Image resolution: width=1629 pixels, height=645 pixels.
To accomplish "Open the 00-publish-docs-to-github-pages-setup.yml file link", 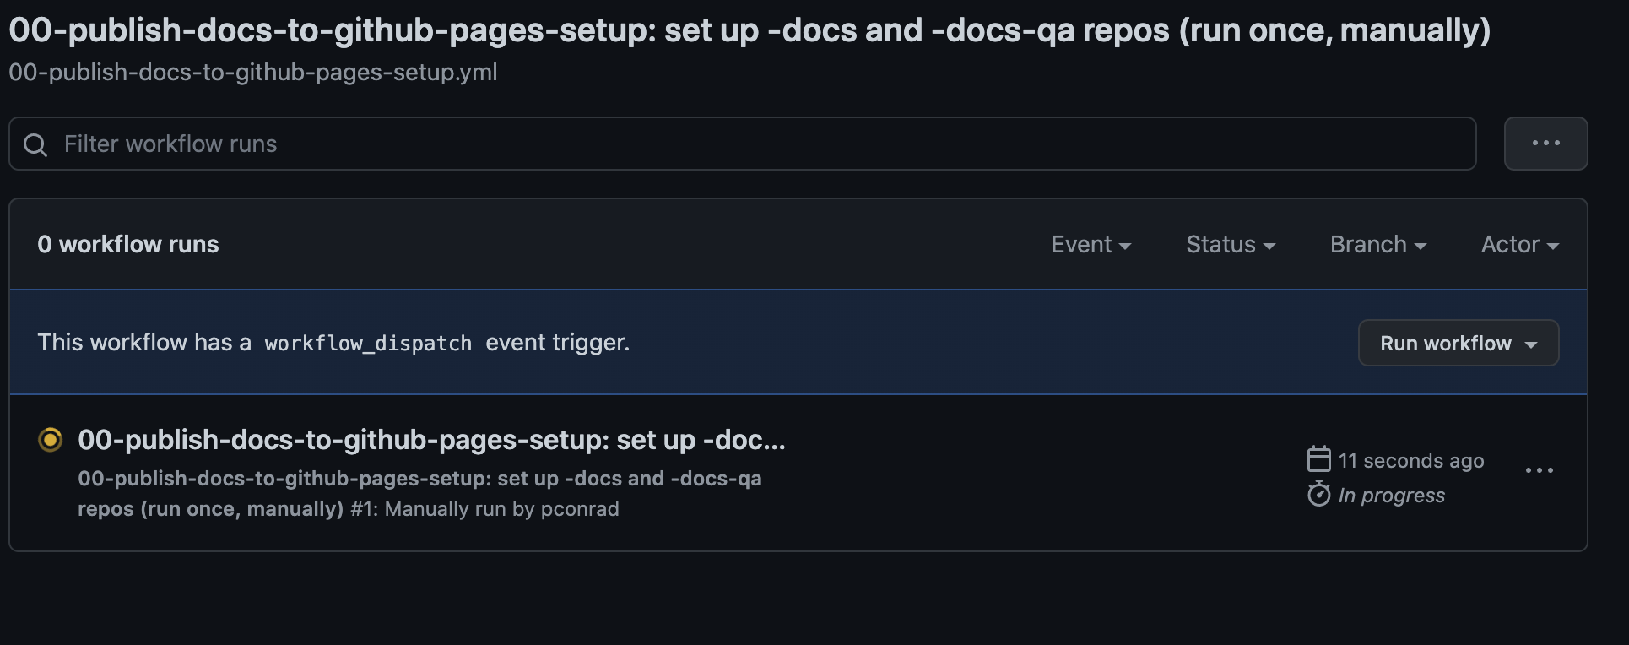I will coord(252,73).
